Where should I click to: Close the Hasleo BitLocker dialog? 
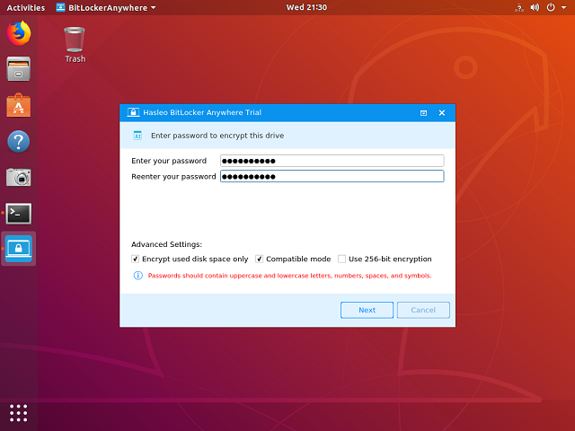[x=442, y=113]
